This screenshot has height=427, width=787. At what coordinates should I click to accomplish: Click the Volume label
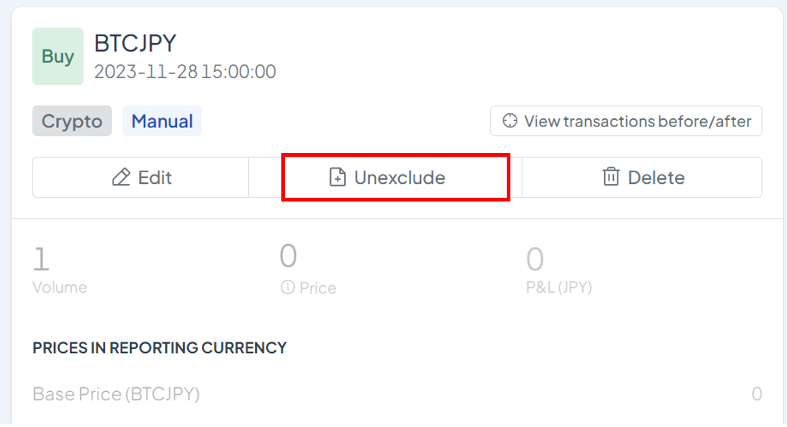click(60, 287)
